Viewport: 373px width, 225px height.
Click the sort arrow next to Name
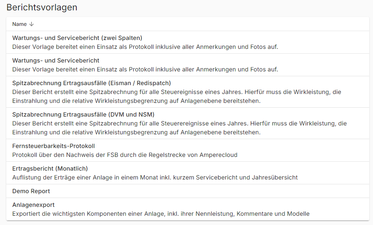pos(31,24)
